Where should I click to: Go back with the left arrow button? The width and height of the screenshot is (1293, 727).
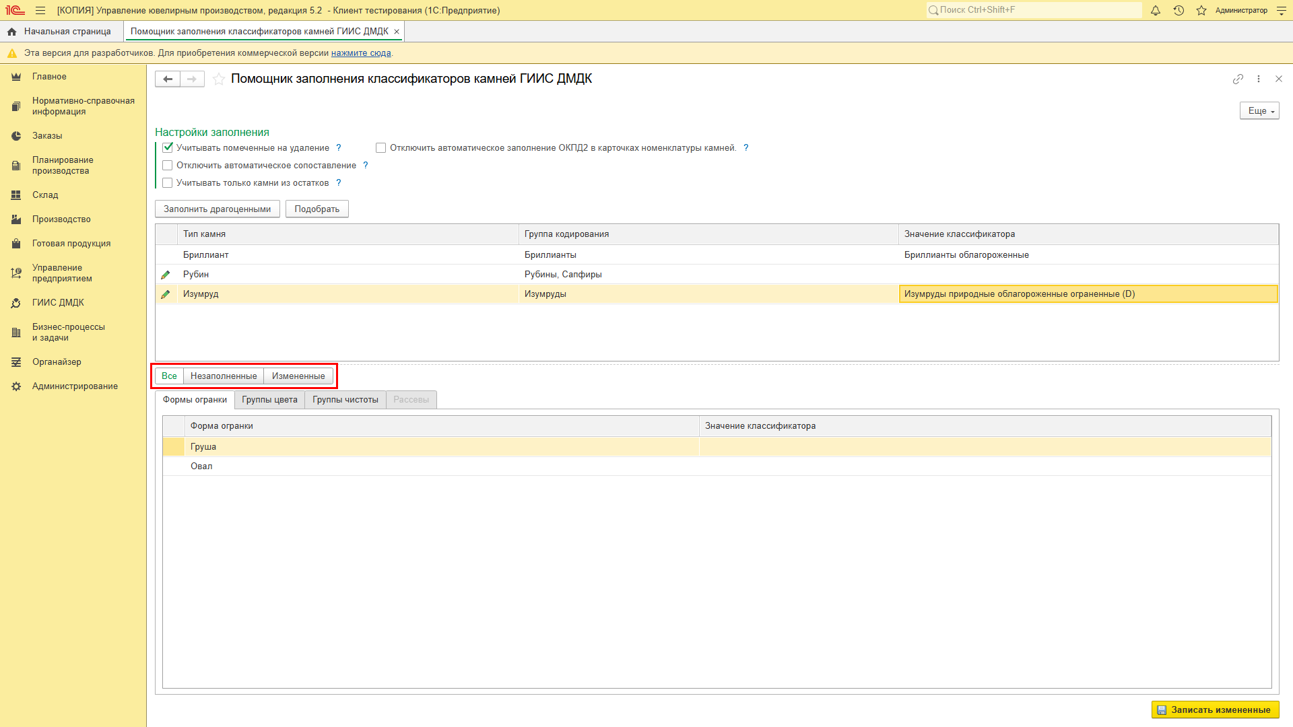click(168, 79)
